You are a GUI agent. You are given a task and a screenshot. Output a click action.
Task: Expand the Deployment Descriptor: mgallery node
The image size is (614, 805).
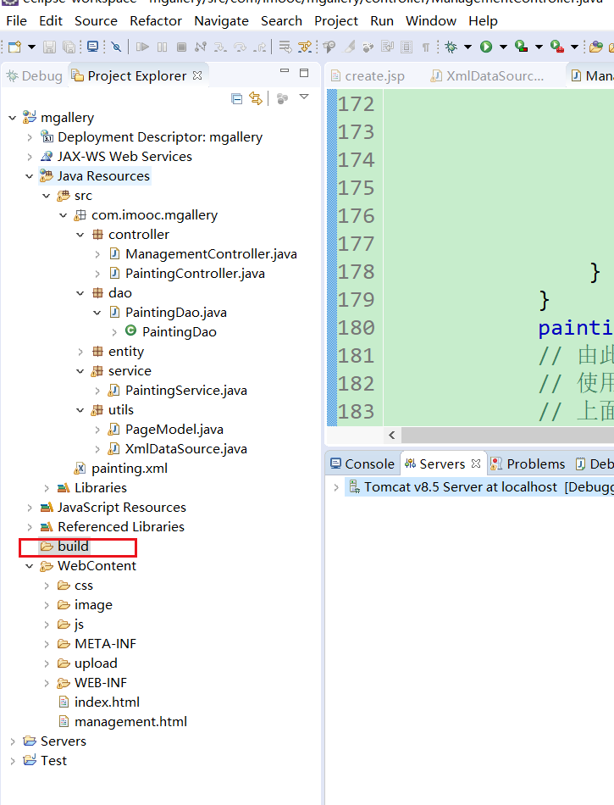point(30,137)
